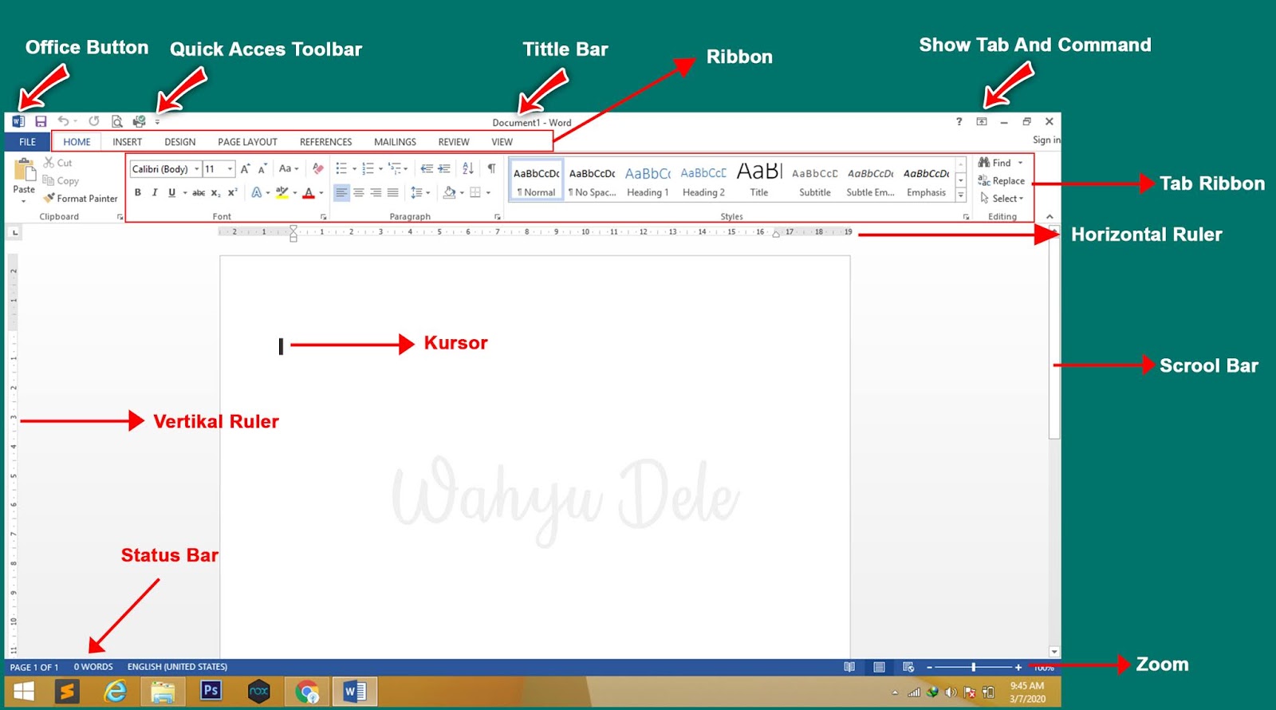This screenshot has width=1276, height=710.
Task: Click the Align Right icon
Action: (376, 192)
